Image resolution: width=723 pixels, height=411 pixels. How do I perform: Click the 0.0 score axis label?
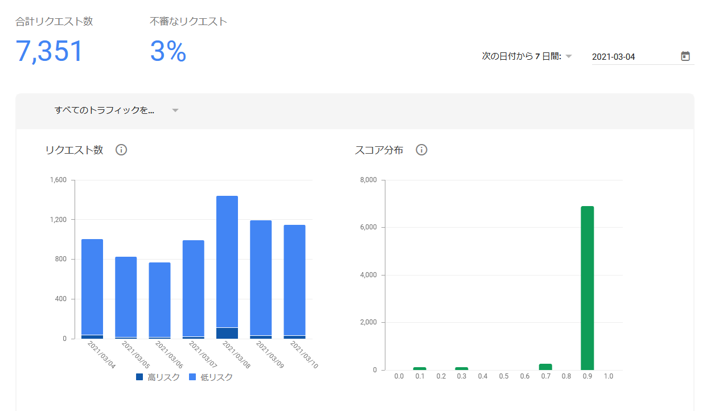(399, 376)
